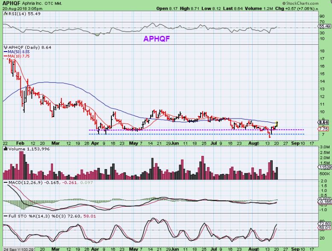332x251 pixels.
Task: Click the '24 Sep Y:100.29' readout at bottom-left
Action: [18, 249]
